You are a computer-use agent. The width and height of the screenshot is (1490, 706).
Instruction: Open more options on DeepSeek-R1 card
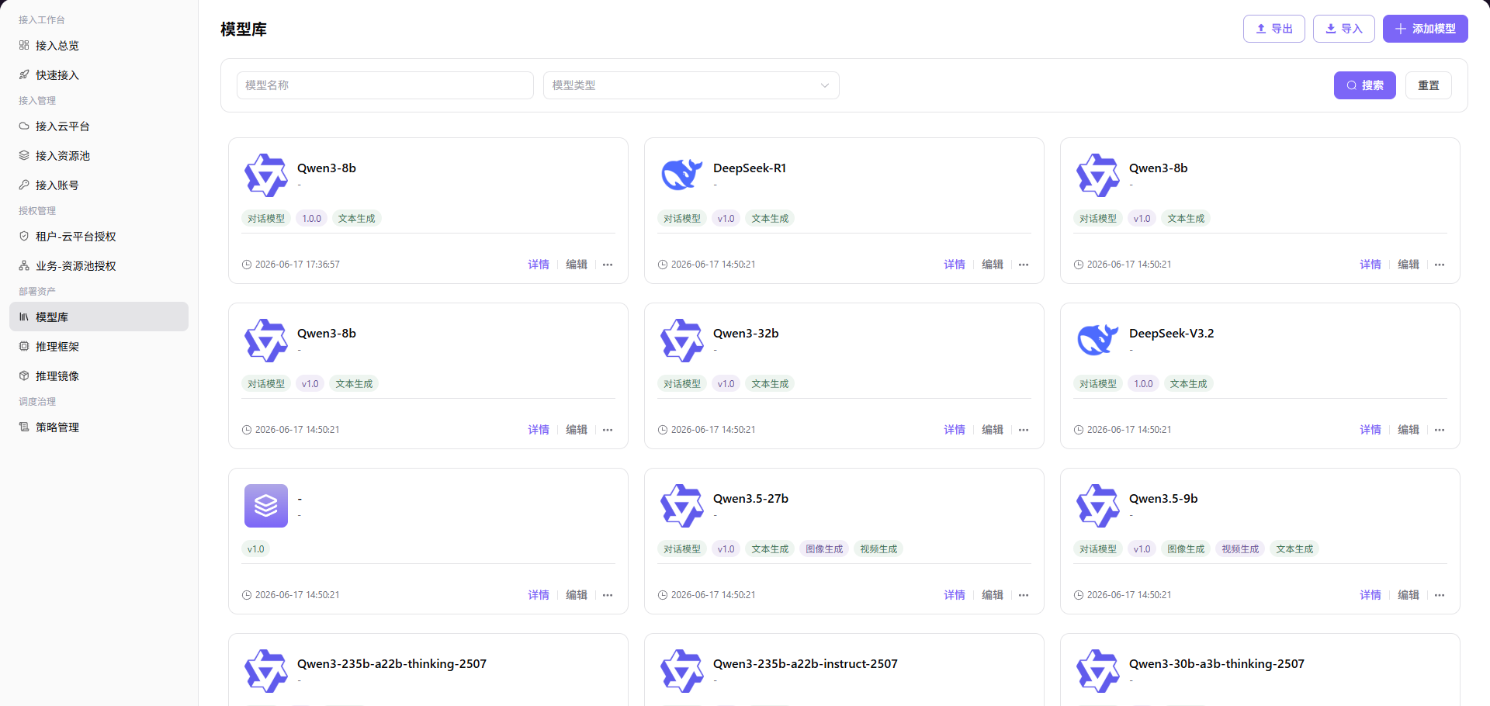pyautogui.click(x=1024, y=265)
